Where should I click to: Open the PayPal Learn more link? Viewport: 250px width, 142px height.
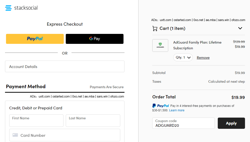point(177,110)
